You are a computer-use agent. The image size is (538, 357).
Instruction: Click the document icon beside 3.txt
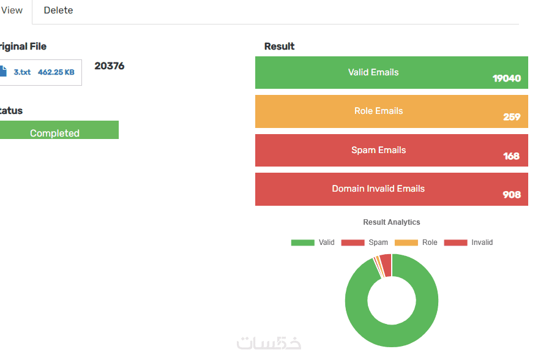click(3, 72)
